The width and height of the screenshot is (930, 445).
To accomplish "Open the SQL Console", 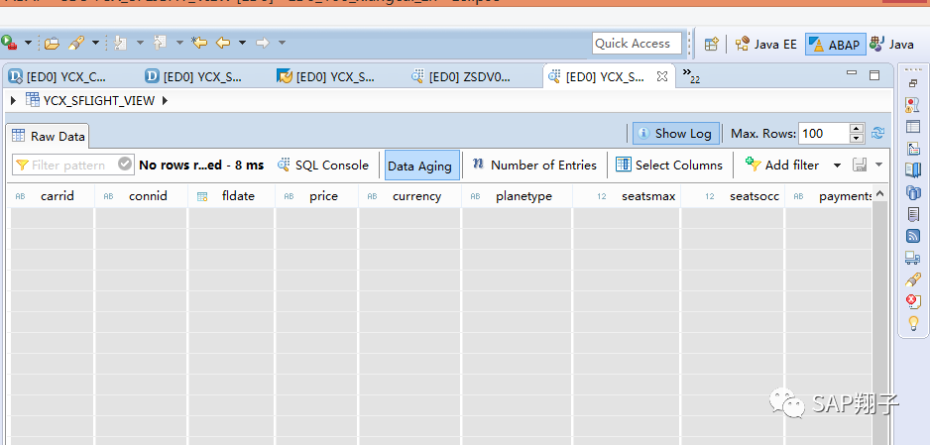I will coord(323,166).
